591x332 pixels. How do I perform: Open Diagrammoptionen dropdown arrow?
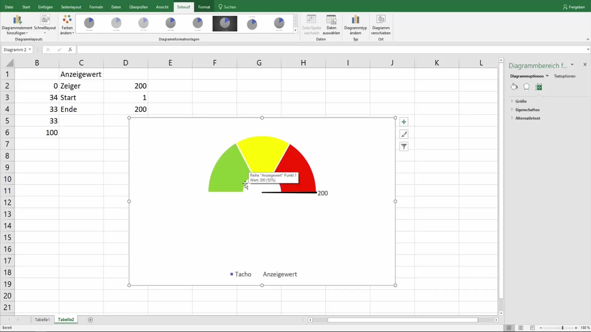click(547, 76)
